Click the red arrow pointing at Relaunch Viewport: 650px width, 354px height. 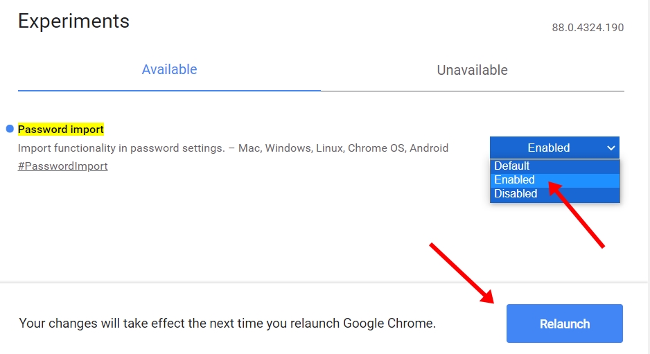click(x=462, y=273)
